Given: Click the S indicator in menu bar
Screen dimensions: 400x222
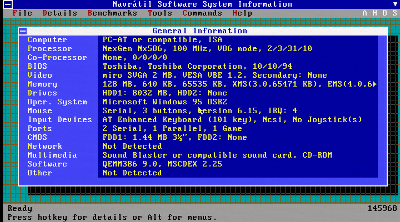Looking at the screenshot, I should [394, 13].
